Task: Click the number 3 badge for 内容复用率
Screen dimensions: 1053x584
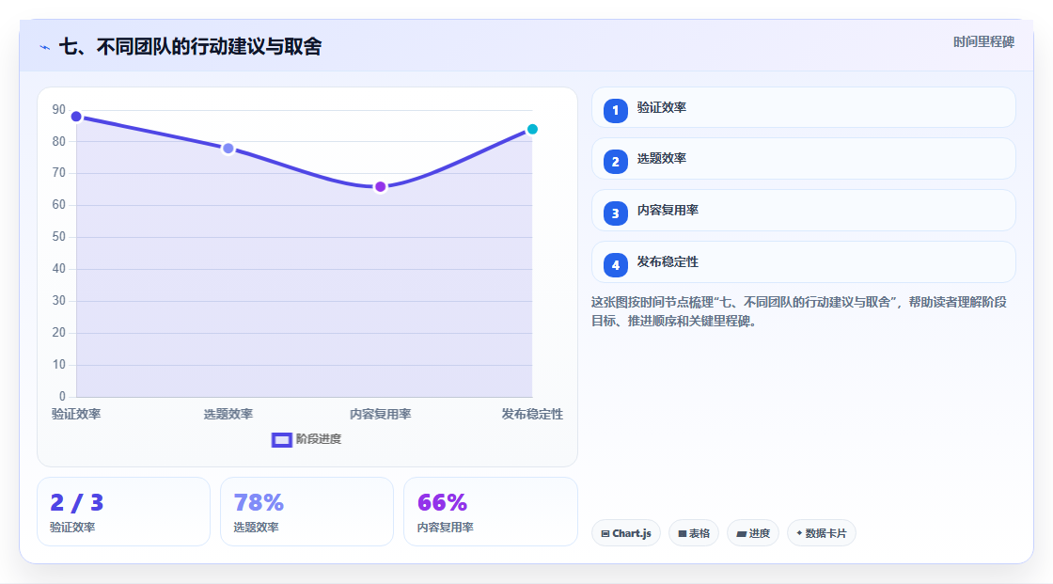Action: pyautogui.click(x=615, y=213)
